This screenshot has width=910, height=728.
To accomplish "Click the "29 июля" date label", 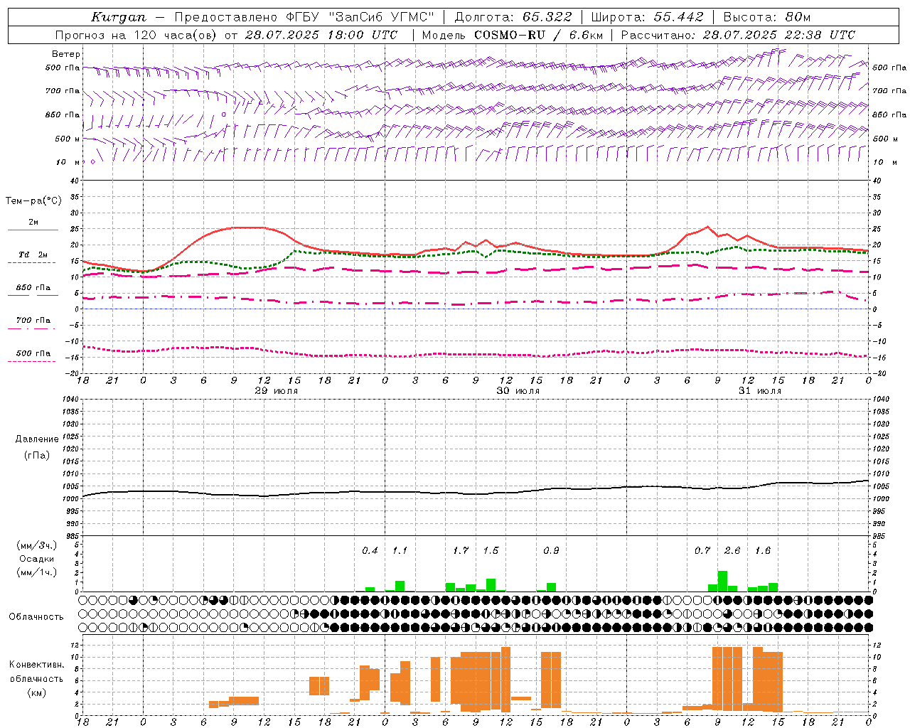I will click(x=277, y=391).
